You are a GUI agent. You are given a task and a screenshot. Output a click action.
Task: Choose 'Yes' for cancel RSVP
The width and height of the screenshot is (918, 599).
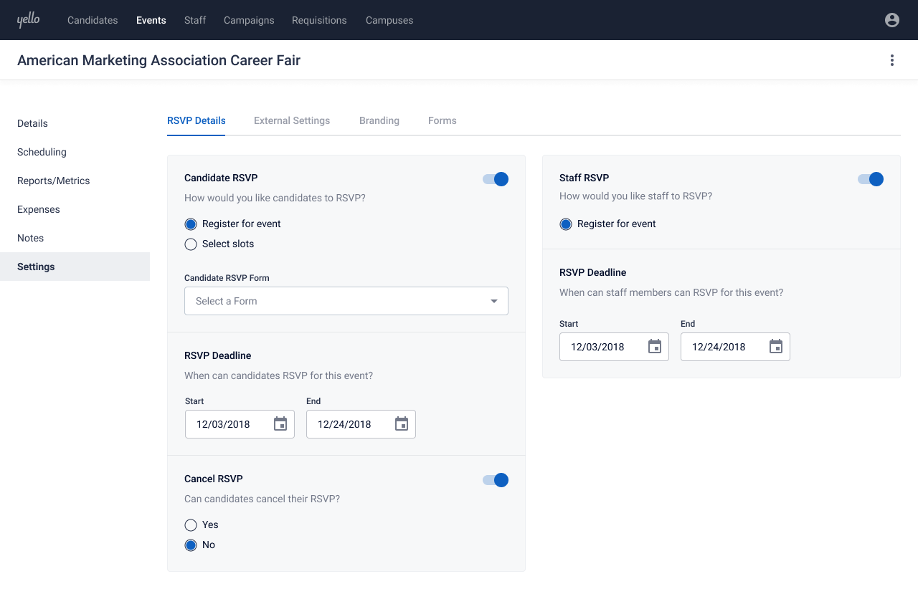pos(191,525)
